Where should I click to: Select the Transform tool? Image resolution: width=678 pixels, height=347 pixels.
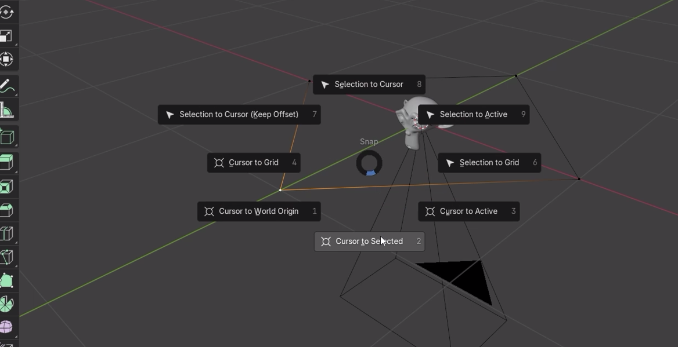click(x=6, y=60)
